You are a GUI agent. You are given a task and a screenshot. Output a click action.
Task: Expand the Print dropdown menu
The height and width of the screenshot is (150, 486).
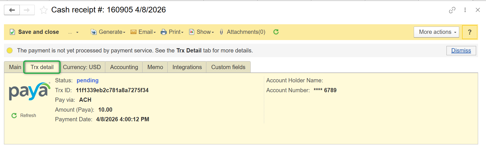(172, 32)
